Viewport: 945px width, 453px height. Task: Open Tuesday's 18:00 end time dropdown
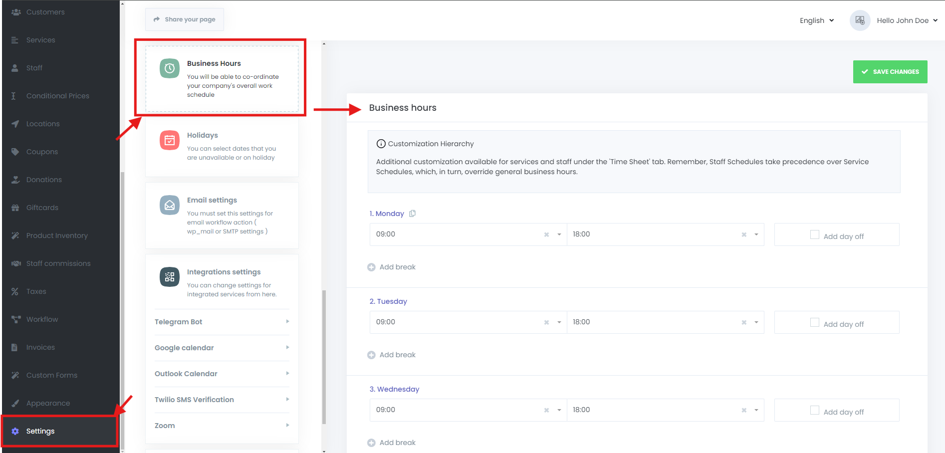pos(756,322)
